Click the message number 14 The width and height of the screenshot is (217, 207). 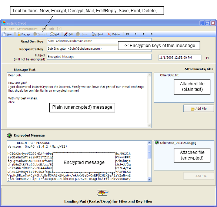207,58
